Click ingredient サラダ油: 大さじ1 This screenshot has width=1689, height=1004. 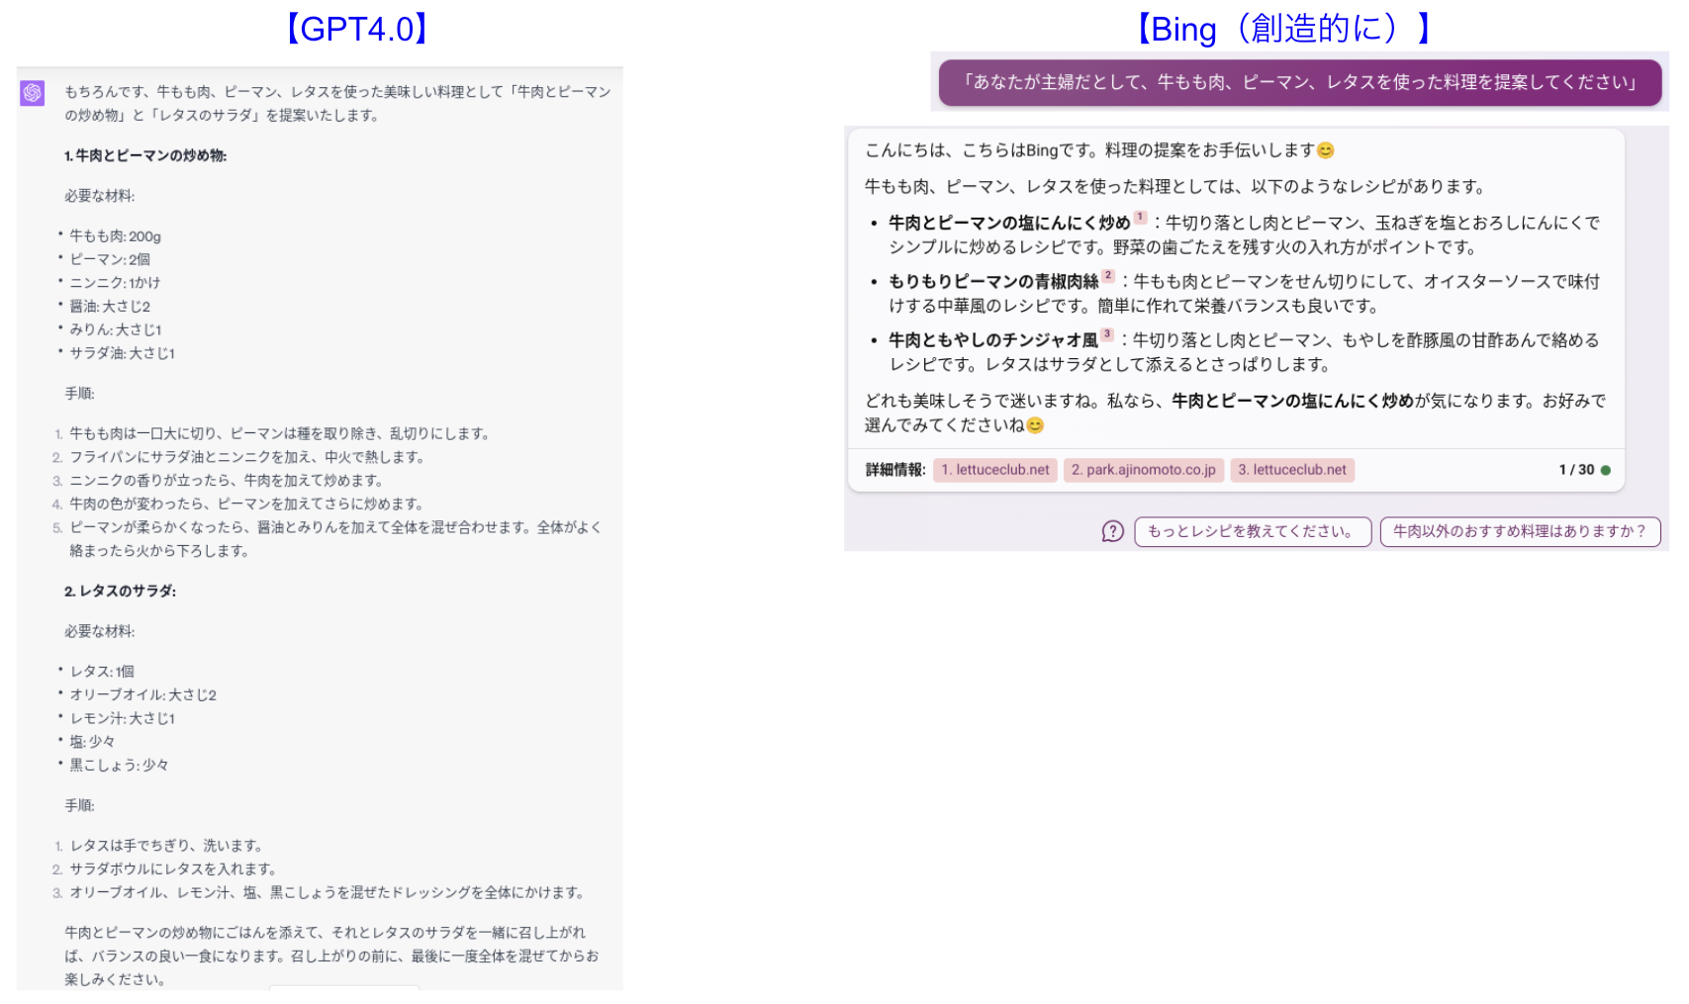122,353
